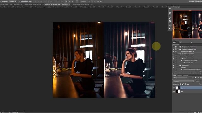
Task: Click the Align top edges icon
Action: click(36, 1)
